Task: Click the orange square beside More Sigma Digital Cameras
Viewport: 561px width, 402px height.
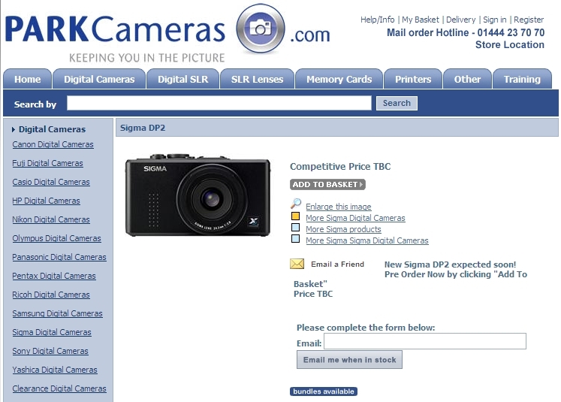Action: (295, 216)
